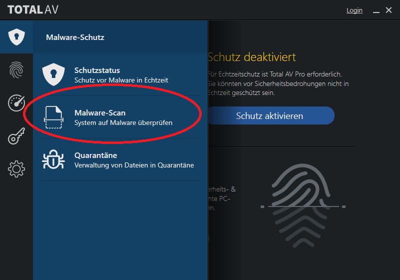Click the 'Total AV Pro erforderlich' sentence
Image resolution: width=400 pixels, height=280 pixels.
point(275,74)
